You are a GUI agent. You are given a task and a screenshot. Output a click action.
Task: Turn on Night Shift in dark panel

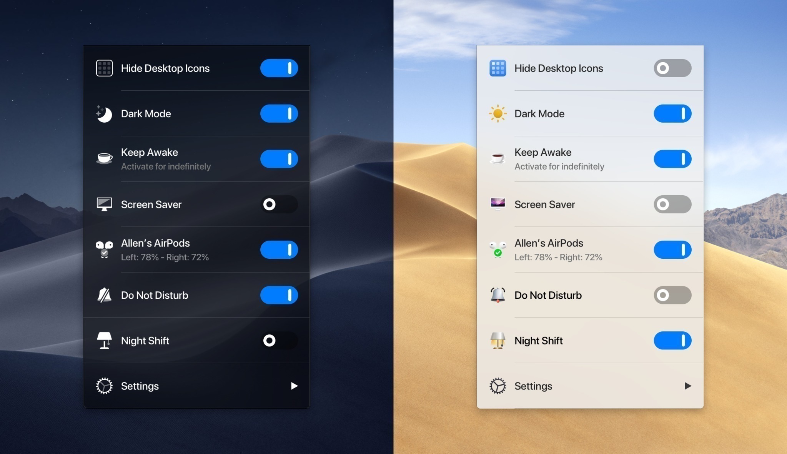tap(279, 341)
